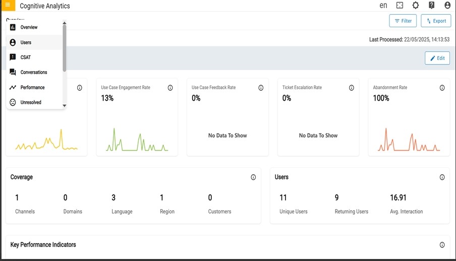Open Users from the navigation menu
Viewport: 456px width, 261px height.
pos(26,42)
